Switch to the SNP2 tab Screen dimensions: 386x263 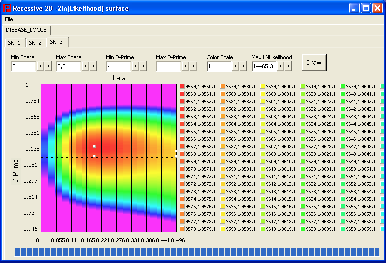pos(35,43)
